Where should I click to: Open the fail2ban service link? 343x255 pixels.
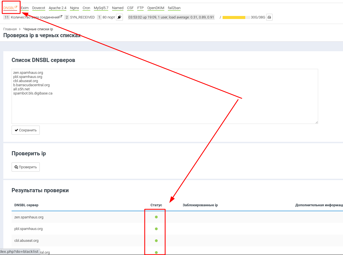coord(174,8)
